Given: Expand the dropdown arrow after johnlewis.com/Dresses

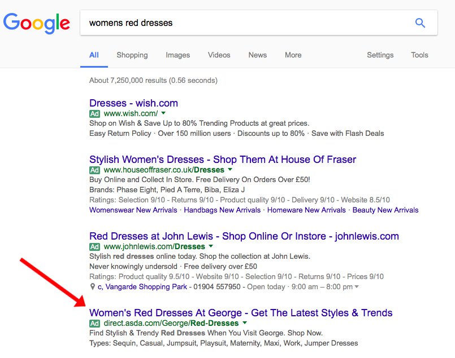Looking at the screenshot, I should point(211,246).
